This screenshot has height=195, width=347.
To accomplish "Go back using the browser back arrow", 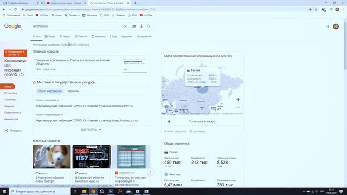I will coord(4,10).
